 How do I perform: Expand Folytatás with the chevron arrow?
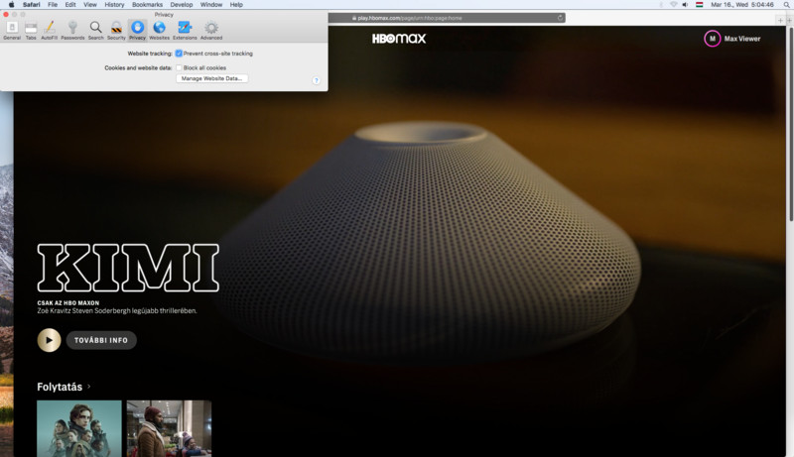(89, 387)
